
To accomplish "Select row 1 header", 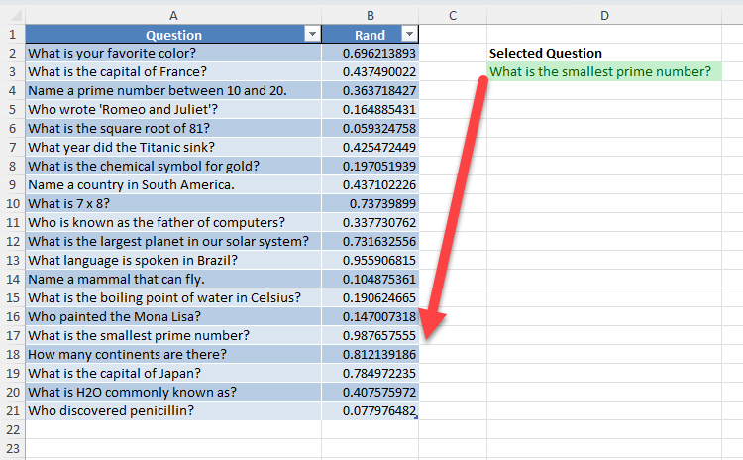I will (13, 34).
